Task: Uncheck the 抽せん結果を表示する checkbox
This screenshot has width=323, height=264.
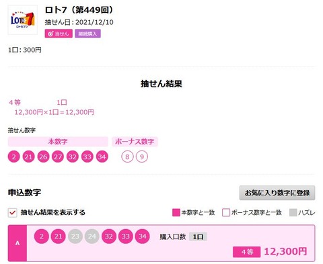Action: click(x=13, y=212)
